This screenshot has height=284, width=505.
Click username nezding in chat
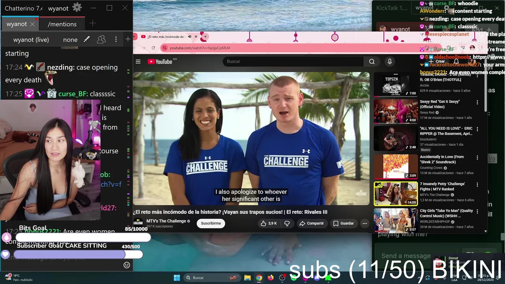[60, 67]
